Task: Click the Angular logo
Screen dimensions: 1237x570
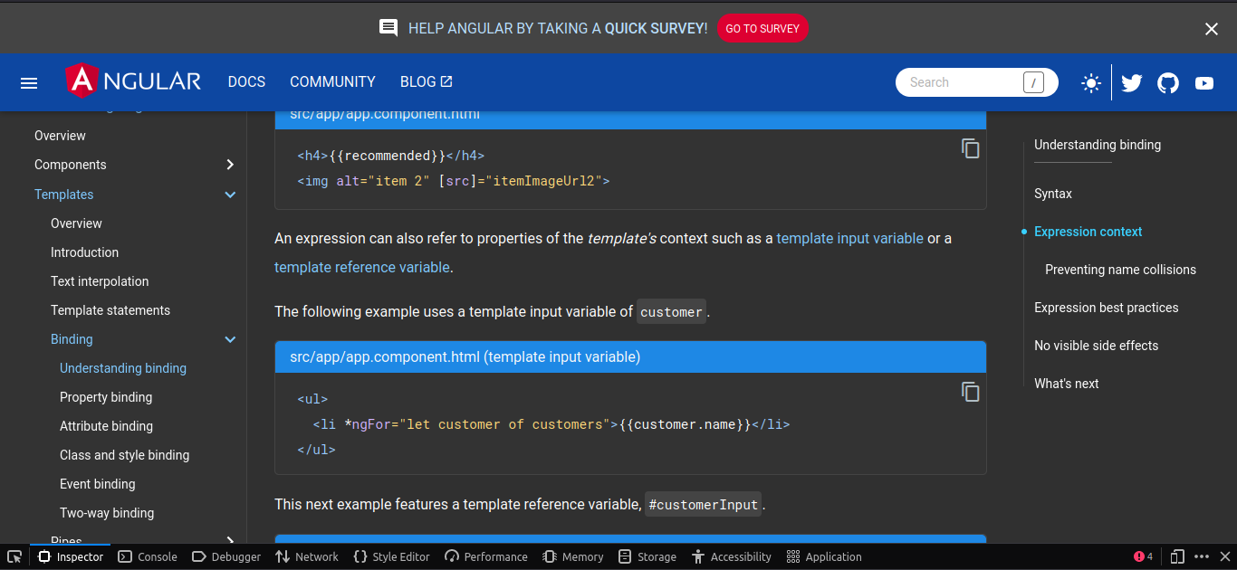Action: point(132,81)
